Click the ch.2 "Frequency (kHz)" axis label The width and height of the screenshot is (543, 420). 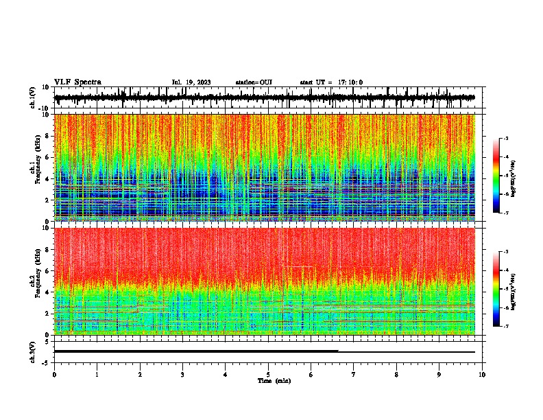[x=38, y=273]
